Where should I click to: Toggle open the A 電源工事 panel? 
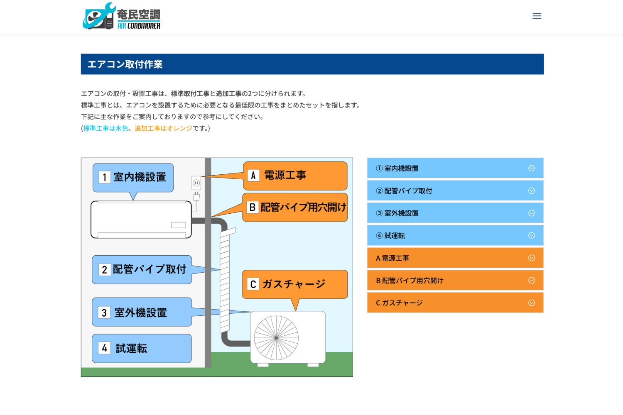[455, 258]
